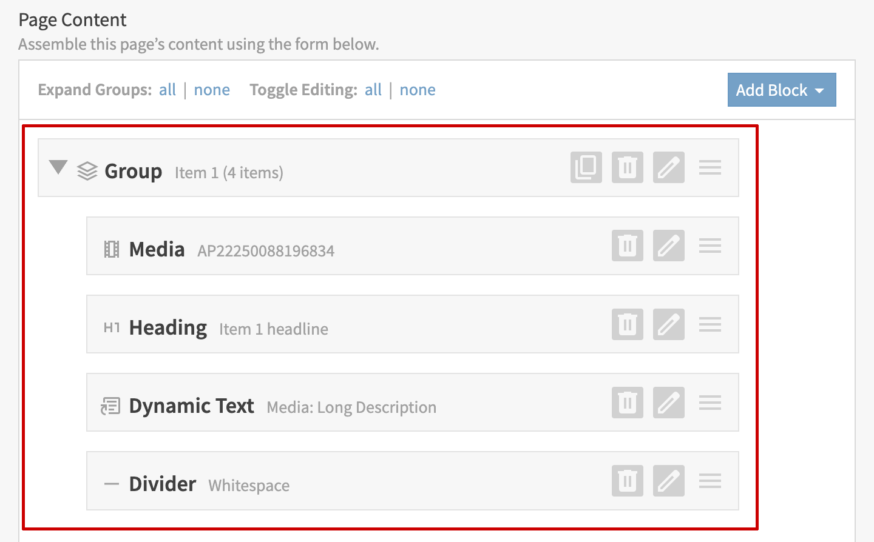Turn off editing with Toggle Editing 'none'
Screen dimensions: 874x542
click(417, 90)
